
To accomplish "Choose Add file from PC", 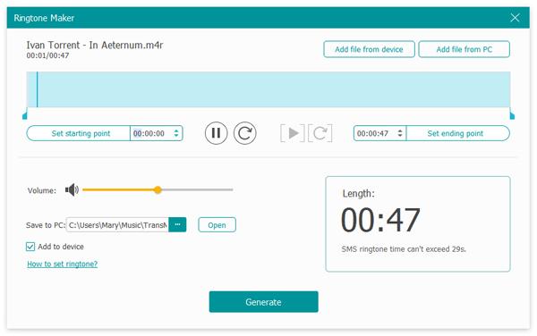I will pyautogui.click(x=464, y=49).
